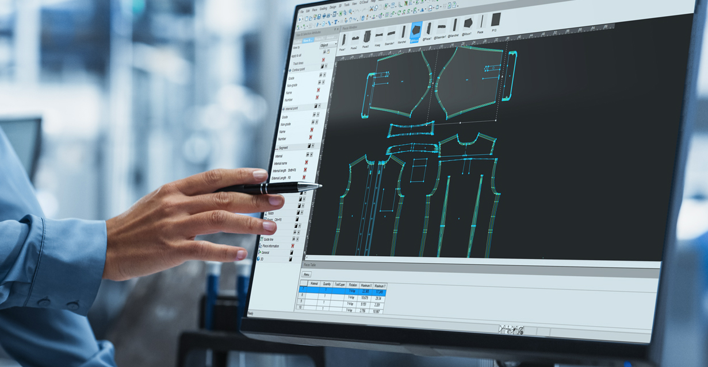Select the Piece3 thumbnail
The image size is (708, 367).
click(366, 38)
